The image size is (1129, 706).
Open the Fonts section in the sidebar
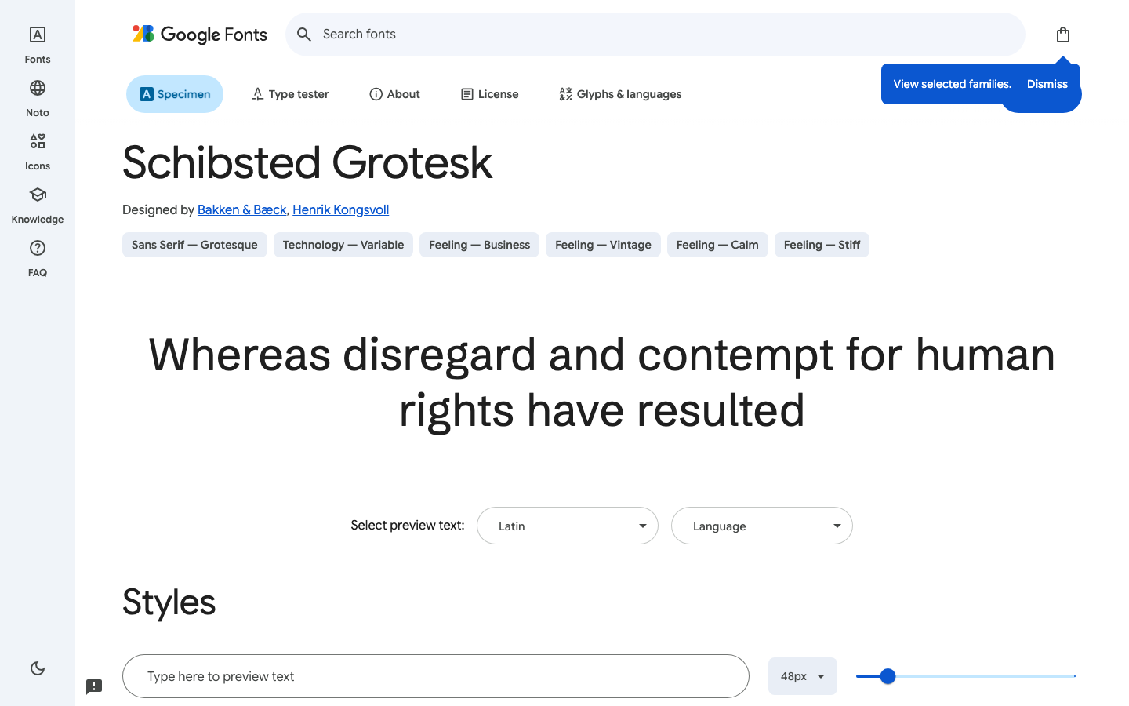point(37,43)
